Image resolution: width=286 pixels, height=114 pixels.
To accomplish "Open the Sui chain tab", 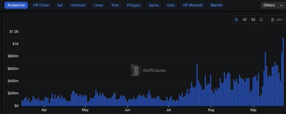I will click(60, 5).
